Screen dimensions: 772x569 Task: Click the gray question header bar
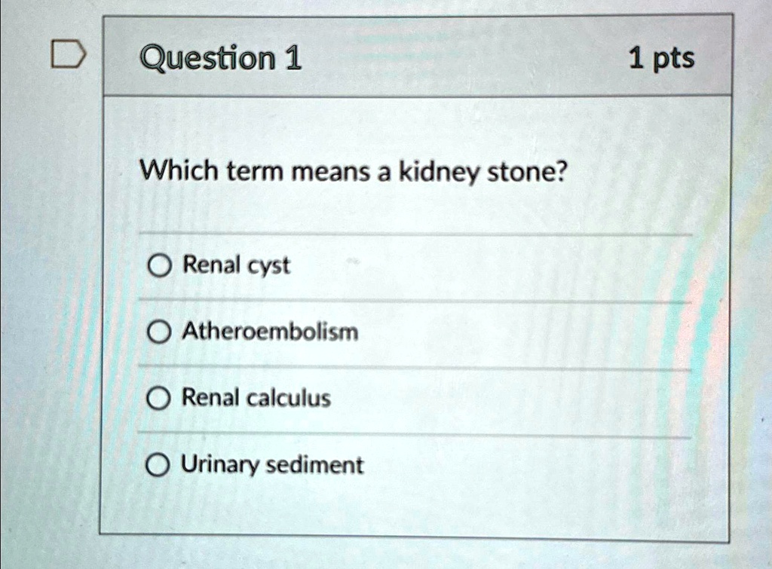point(417,56)
